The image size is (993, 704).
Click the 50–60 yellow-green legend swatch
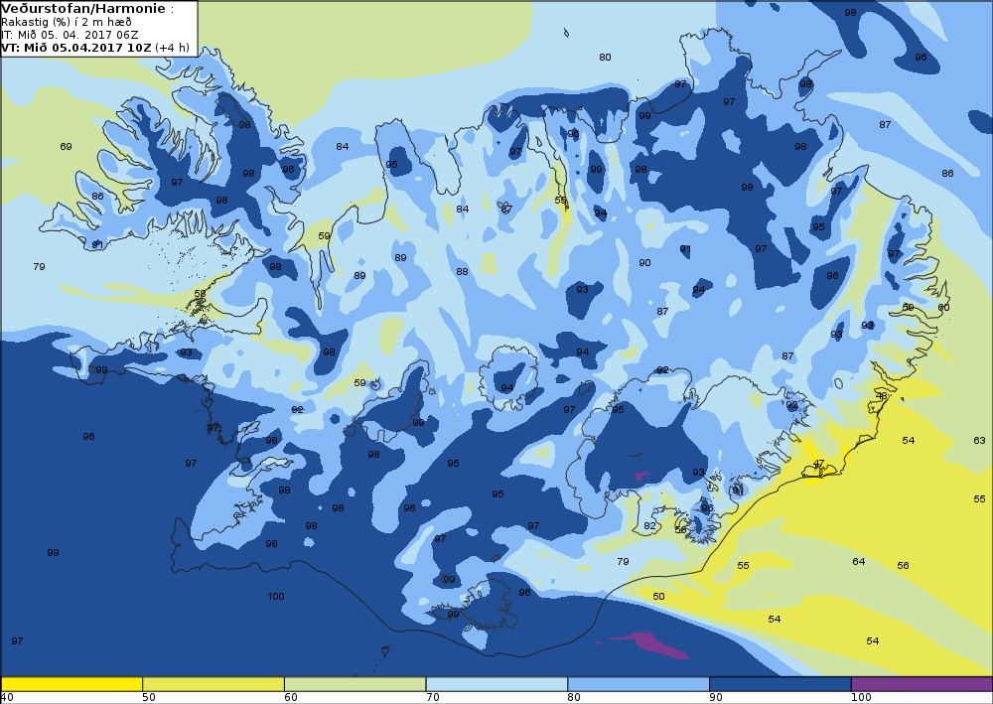(213, 684)
